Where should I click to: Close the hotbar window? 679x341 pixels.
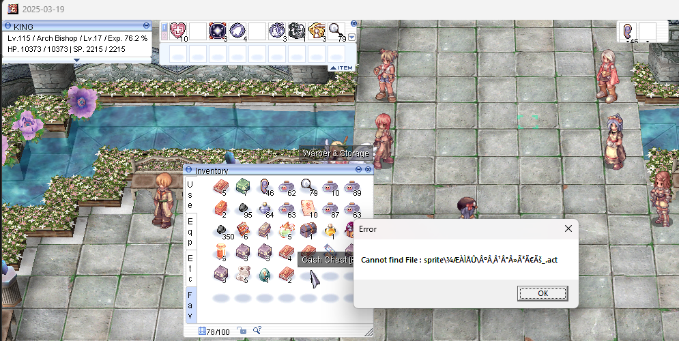tap(353, 24)
